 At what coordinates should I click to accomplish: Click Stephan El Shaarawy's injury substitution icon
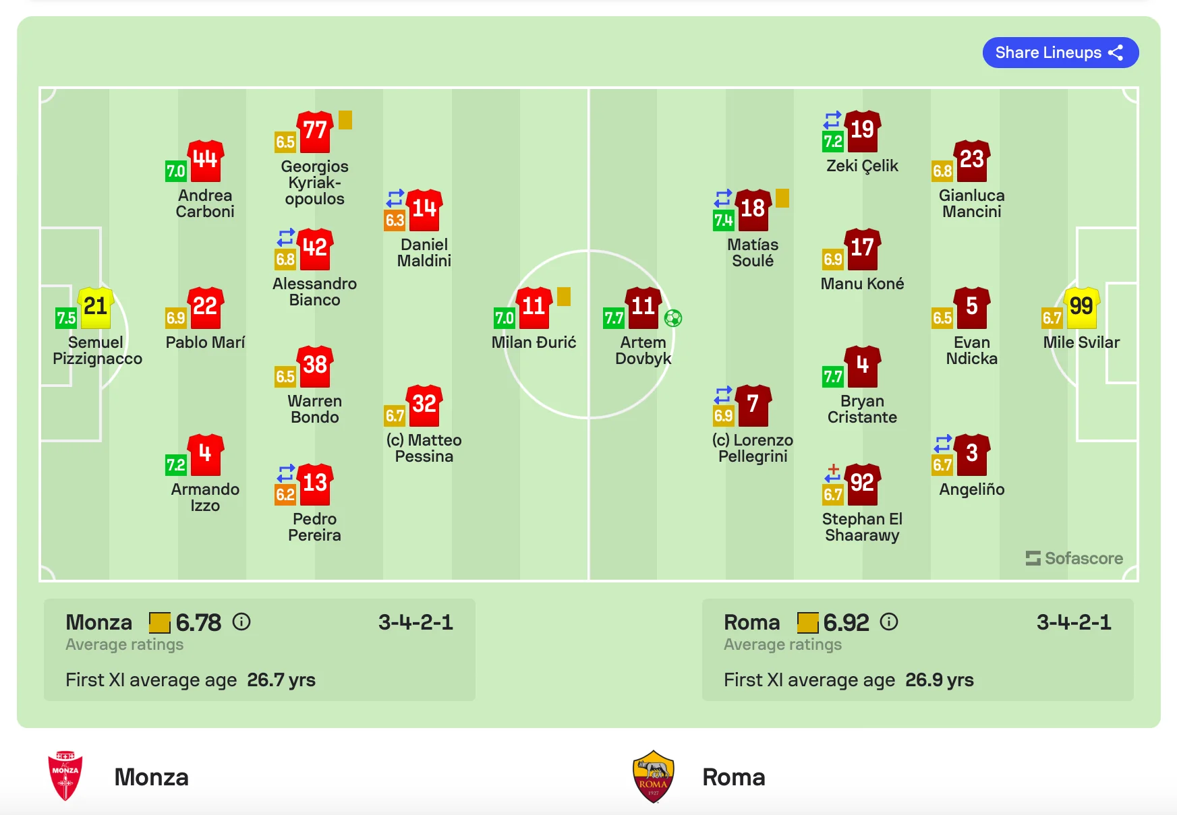(833, 473)
